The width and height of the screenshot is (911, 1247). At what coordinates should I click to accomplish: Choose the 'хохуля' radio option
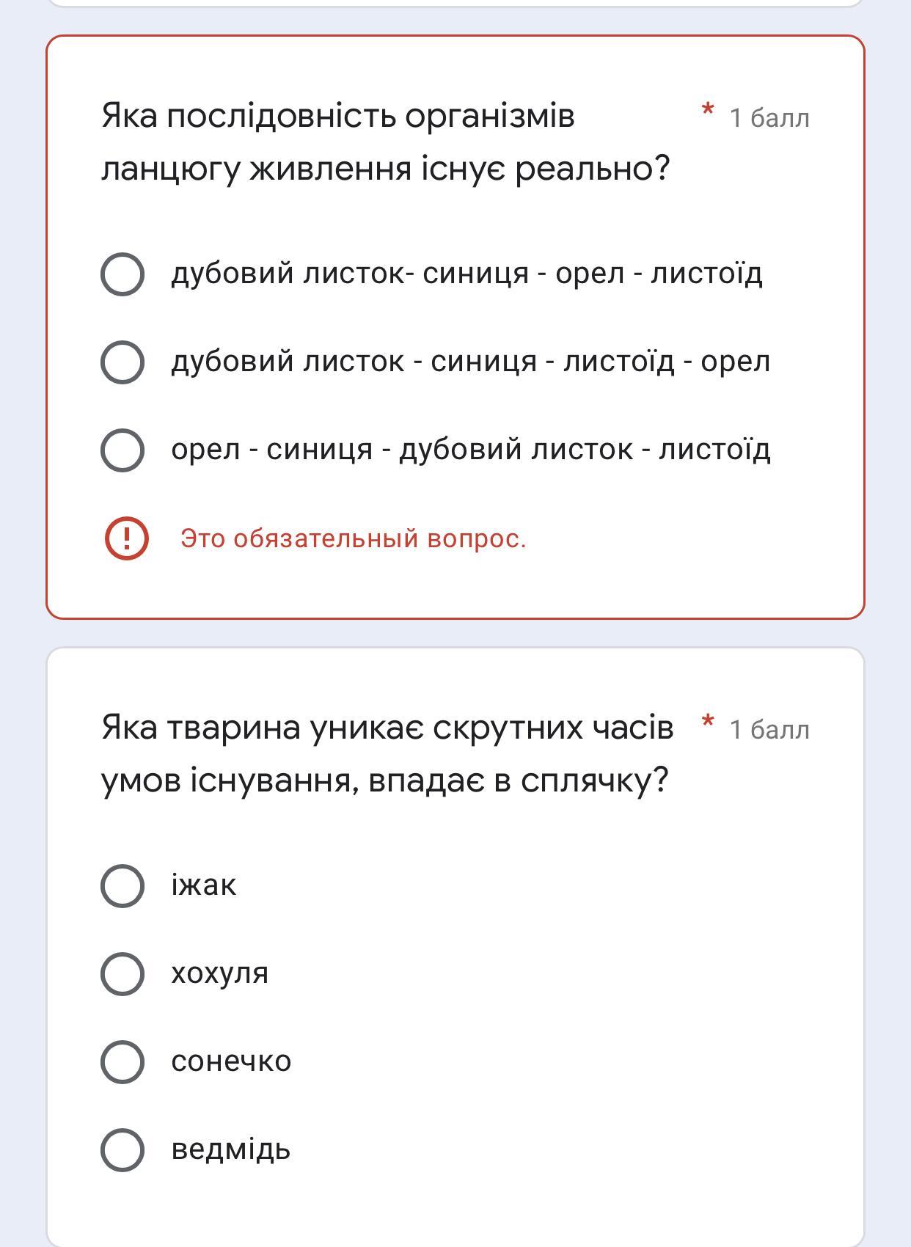122,973
